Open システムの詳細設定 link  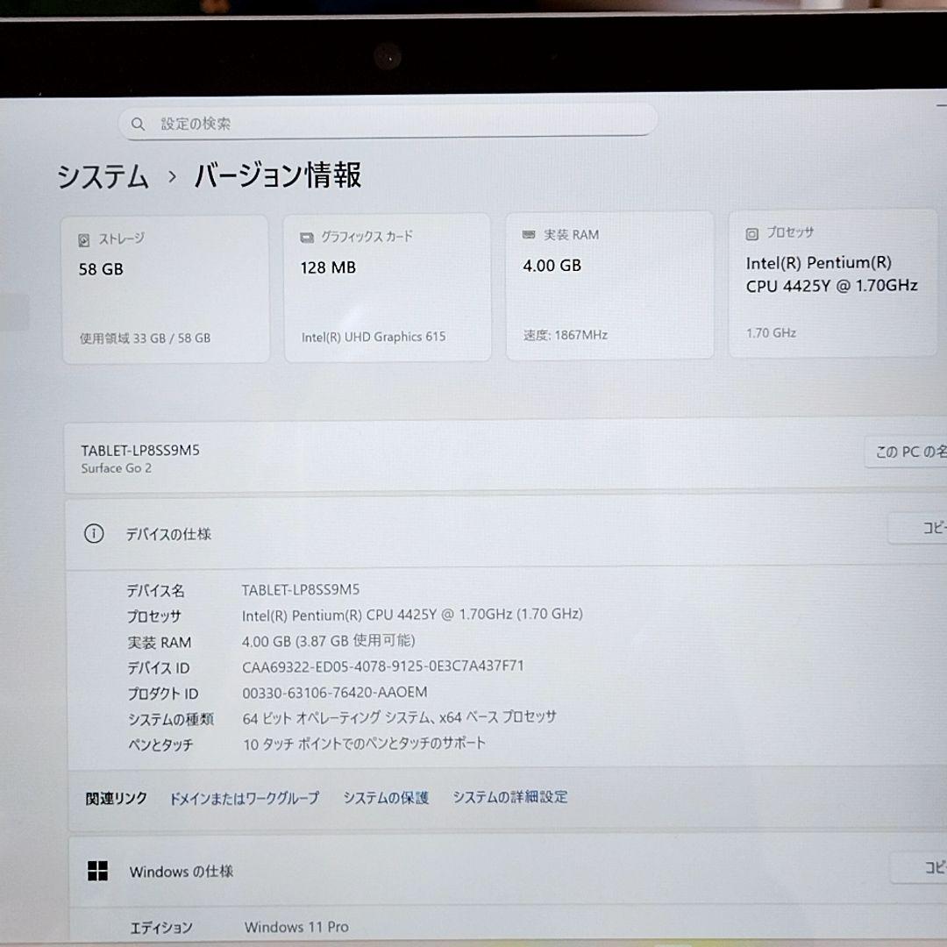click(x=509, y=798)
